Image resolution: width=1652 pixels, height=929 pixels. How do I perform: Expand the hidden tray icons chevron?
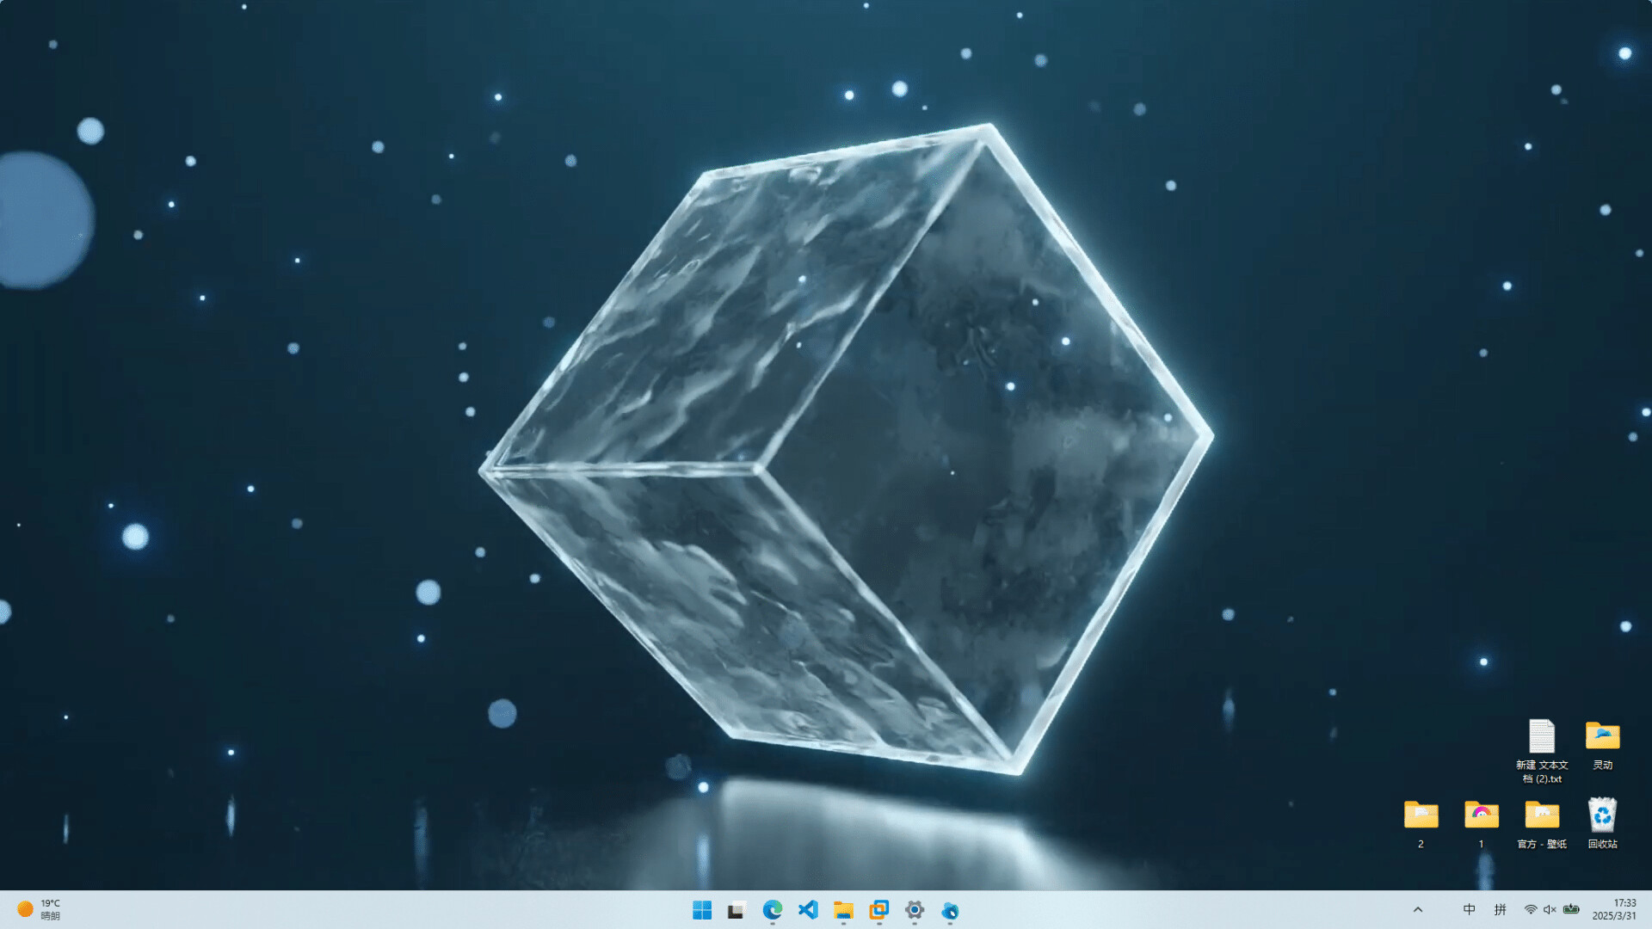tap(1418, 910)
